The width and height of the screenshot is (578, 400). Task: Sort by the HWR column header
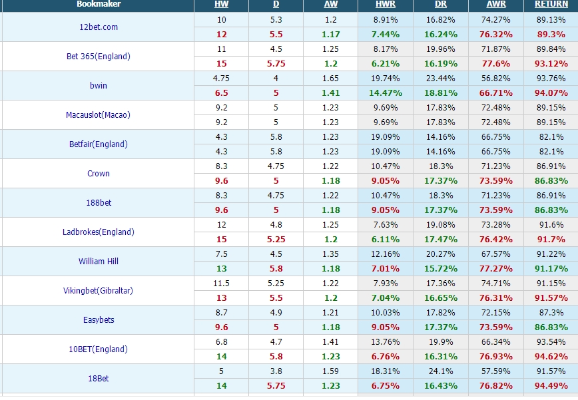click(x=385, y=4)
